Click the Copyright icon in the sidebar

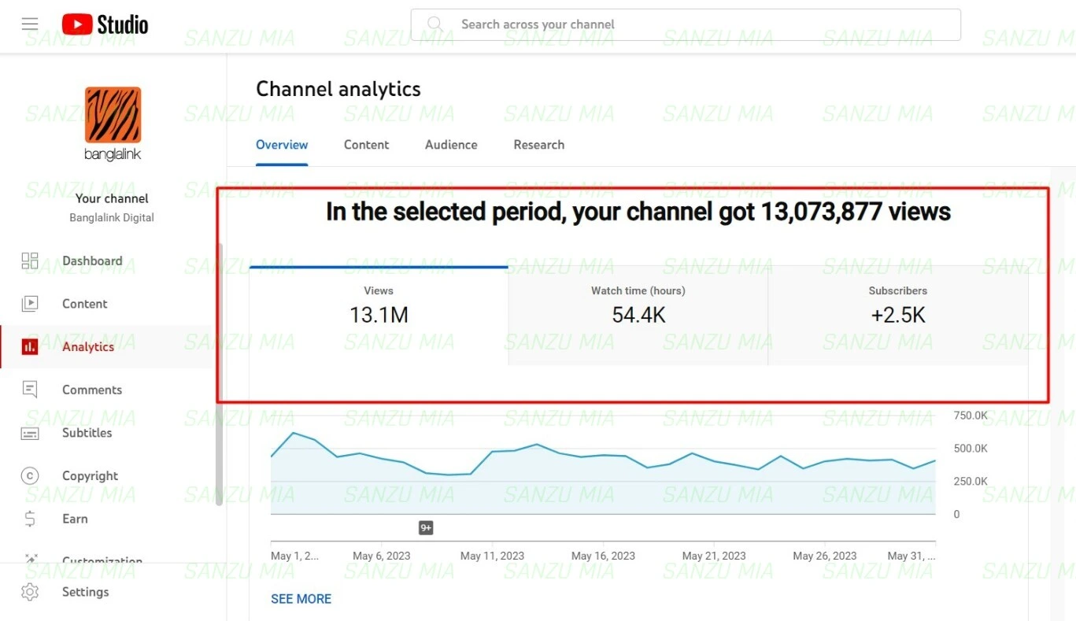[x=30, y=475]
